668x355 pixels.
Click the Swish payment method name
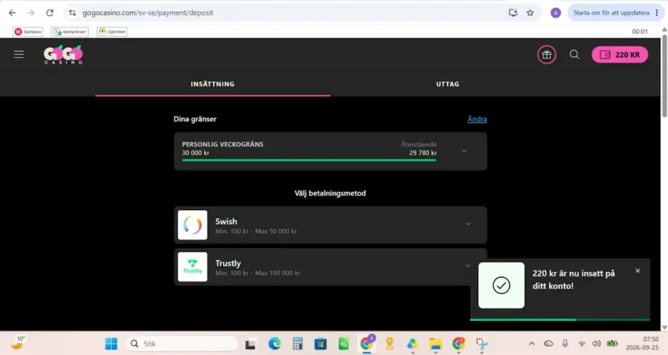coord(226,222)
